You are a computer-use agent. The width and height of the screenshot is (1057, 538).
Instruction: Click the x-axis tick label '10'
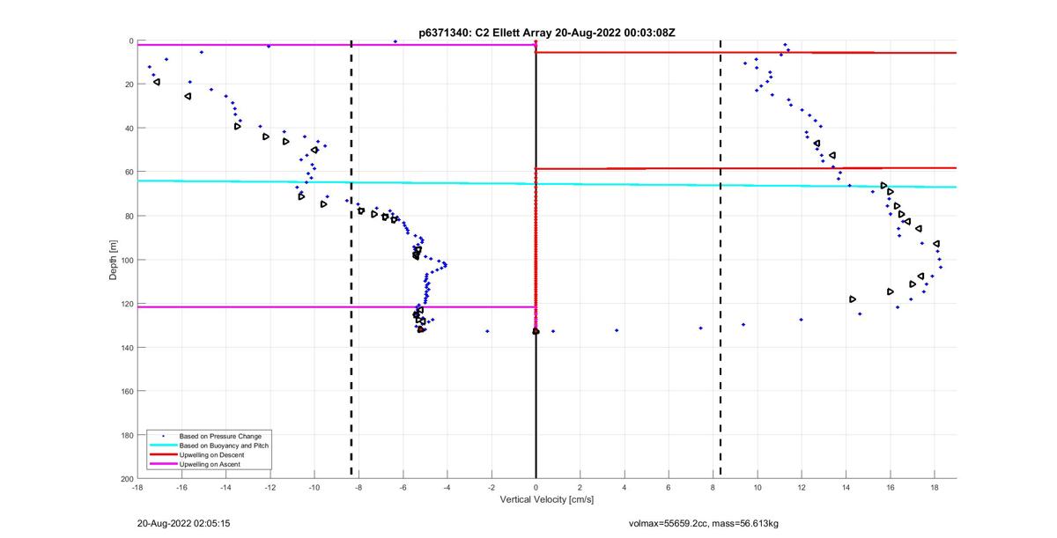tap(757, 487)
